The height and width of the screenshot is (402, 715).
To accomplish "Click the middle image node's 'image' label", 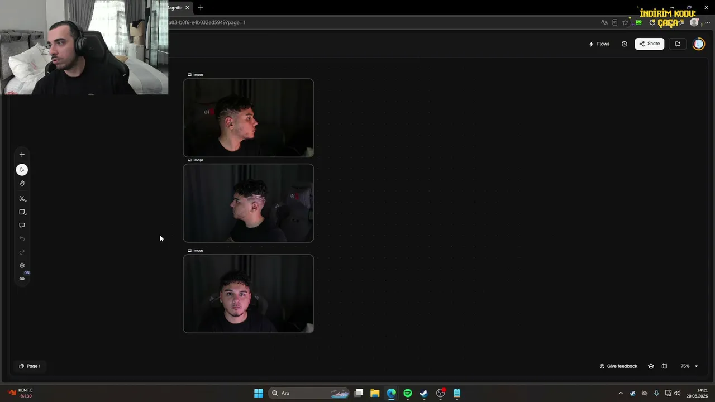I will [x=196, y=160].
